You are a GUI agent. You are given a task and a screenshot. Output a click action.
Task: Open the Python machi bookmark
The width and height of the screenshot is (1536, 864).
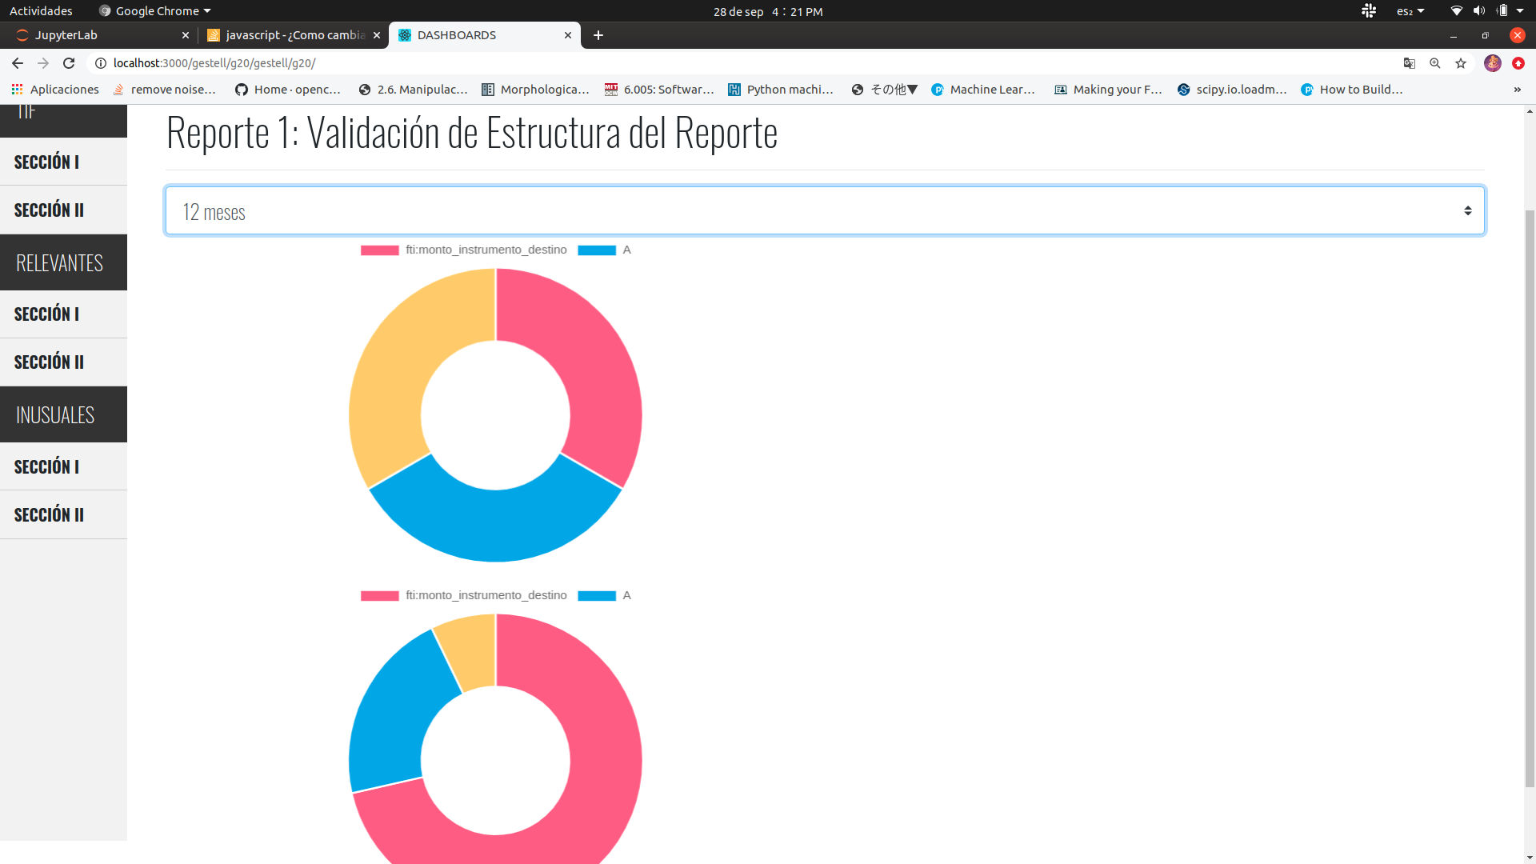pyautogui.click(x=781, y=90)
